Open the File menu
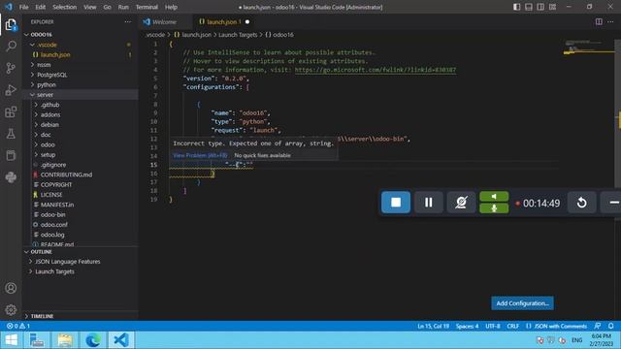 [x=23, y=7]
